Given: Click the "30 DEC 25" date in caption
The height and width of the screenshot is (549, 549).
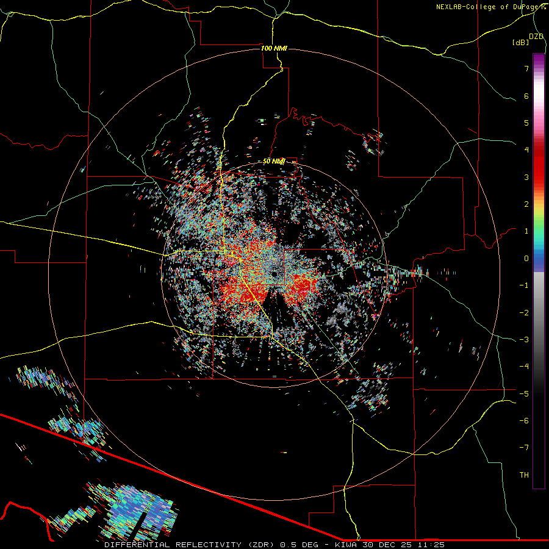Looking at the screenshot, I should tap(387, 545).
